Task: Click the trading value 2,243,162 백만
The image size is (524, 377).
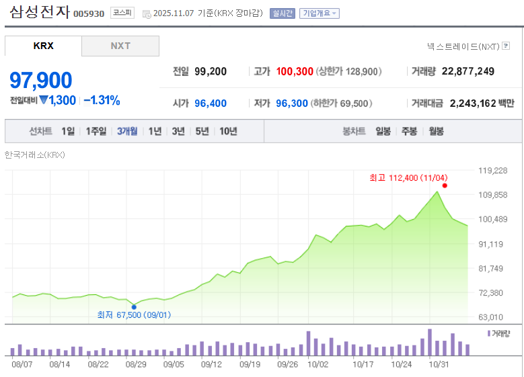Action: point(482,103)
